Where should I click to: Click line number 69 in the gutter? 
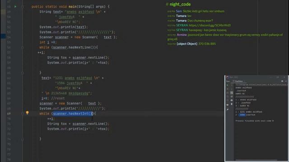click(9, 113)
